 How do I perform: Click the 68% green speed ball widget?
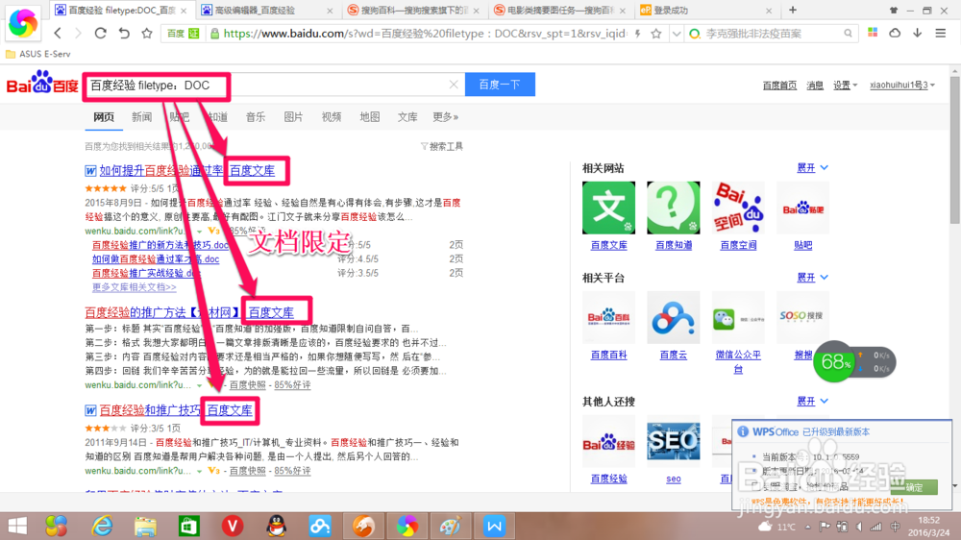click(835, 361)
